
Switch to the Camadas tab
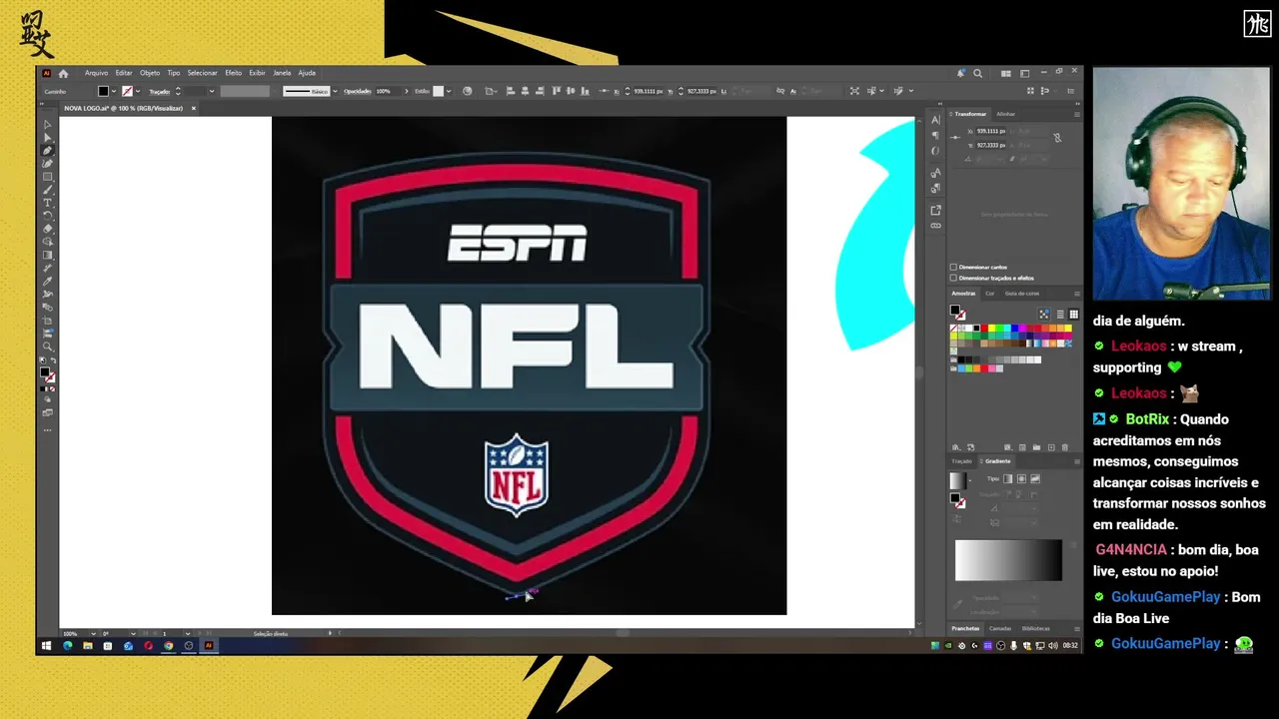click(1000, 628)
